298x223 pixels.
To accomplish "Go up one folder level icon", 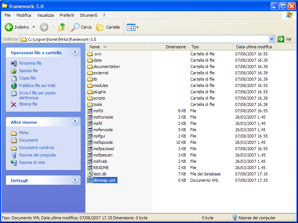I will coord(62,27).
